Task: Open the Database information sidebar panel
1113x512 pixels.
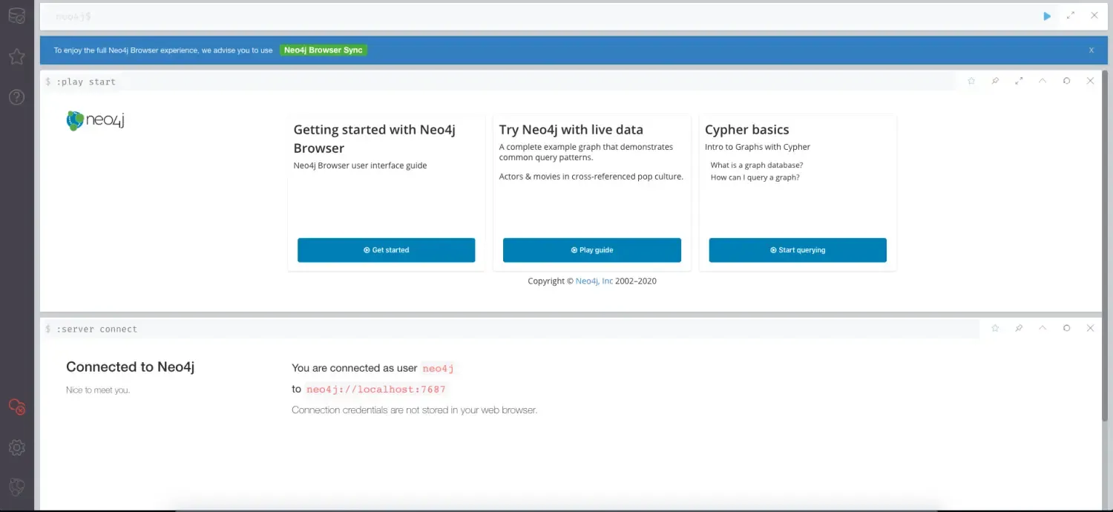Action: pos(16,16)
